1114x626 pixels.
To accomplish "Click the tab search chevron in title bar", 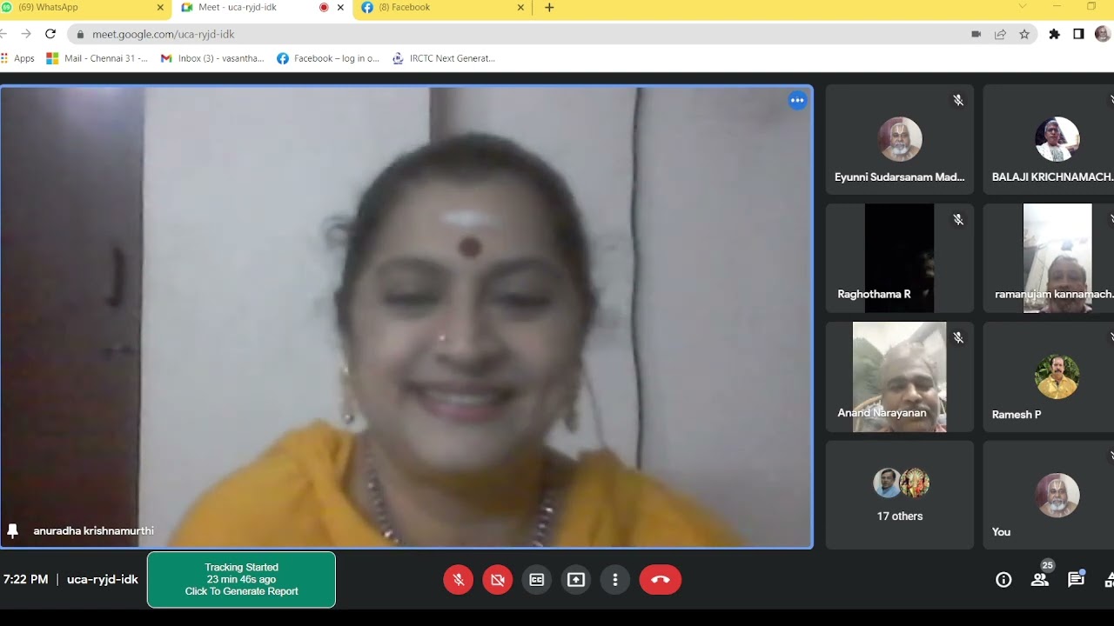I will (x=1023, y=7).
